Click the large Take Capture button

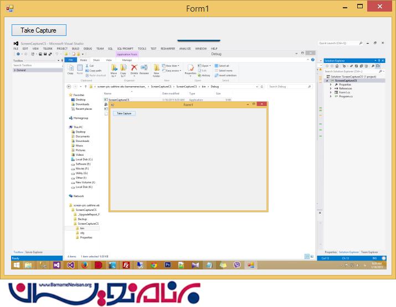(39, 30)
